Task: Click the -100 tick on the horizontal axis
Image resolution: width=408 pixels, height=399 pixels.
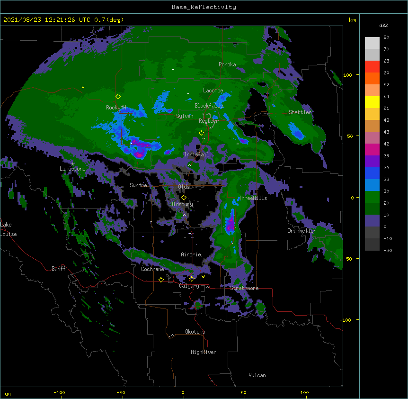Action: [59, 392]
